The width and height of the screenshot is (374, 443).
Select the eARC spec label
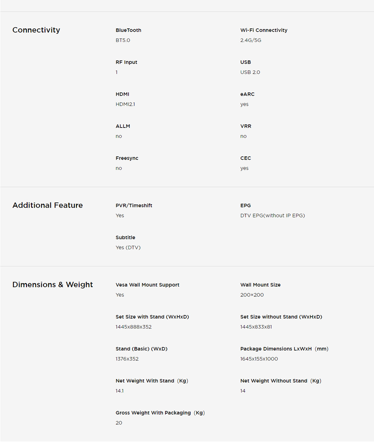(247, 94)
